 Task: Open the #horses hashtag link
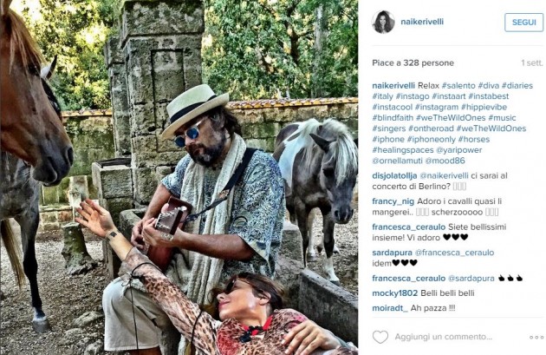pos(474,139)
